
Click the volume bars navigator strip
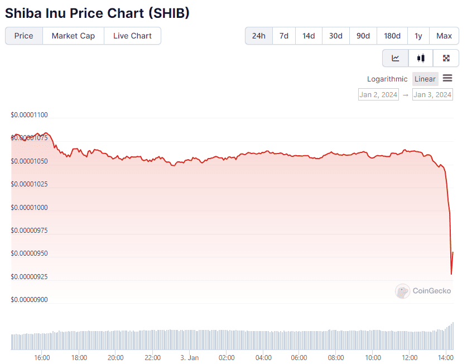tap(232, 339)
